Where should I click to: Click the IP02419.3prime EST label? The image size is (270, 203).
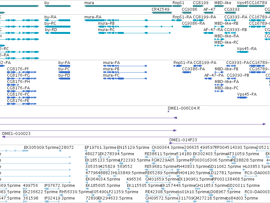(x=60, y=198)
